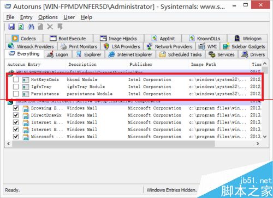Open the File menu

pos(10,17)
